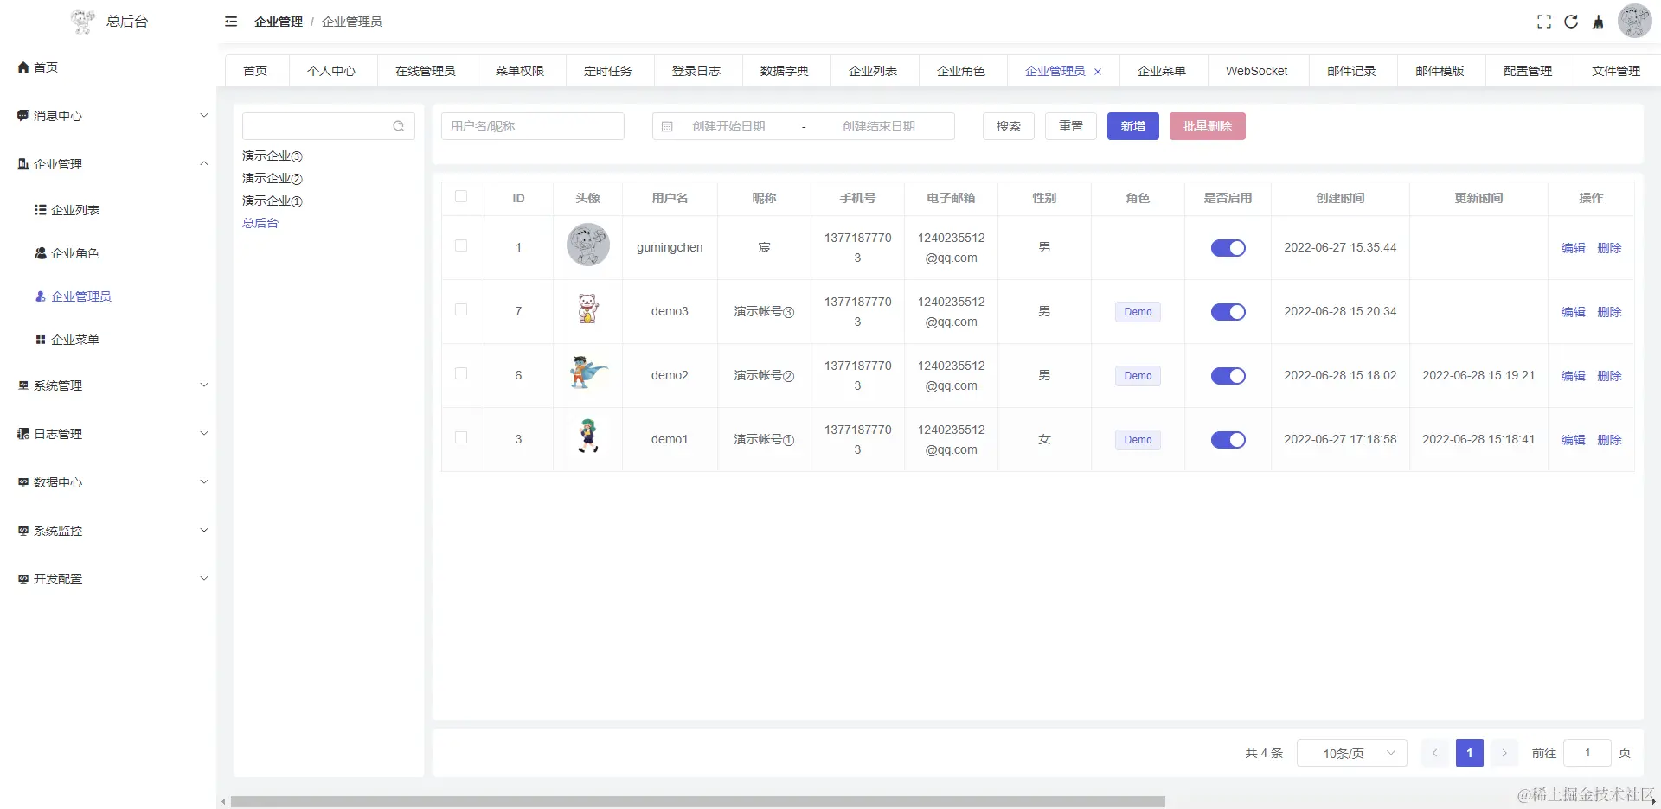The height and width of the screenshot is (809, 1661).
Task: Click the page jump number input
Action: click(x=1587, y=753)
